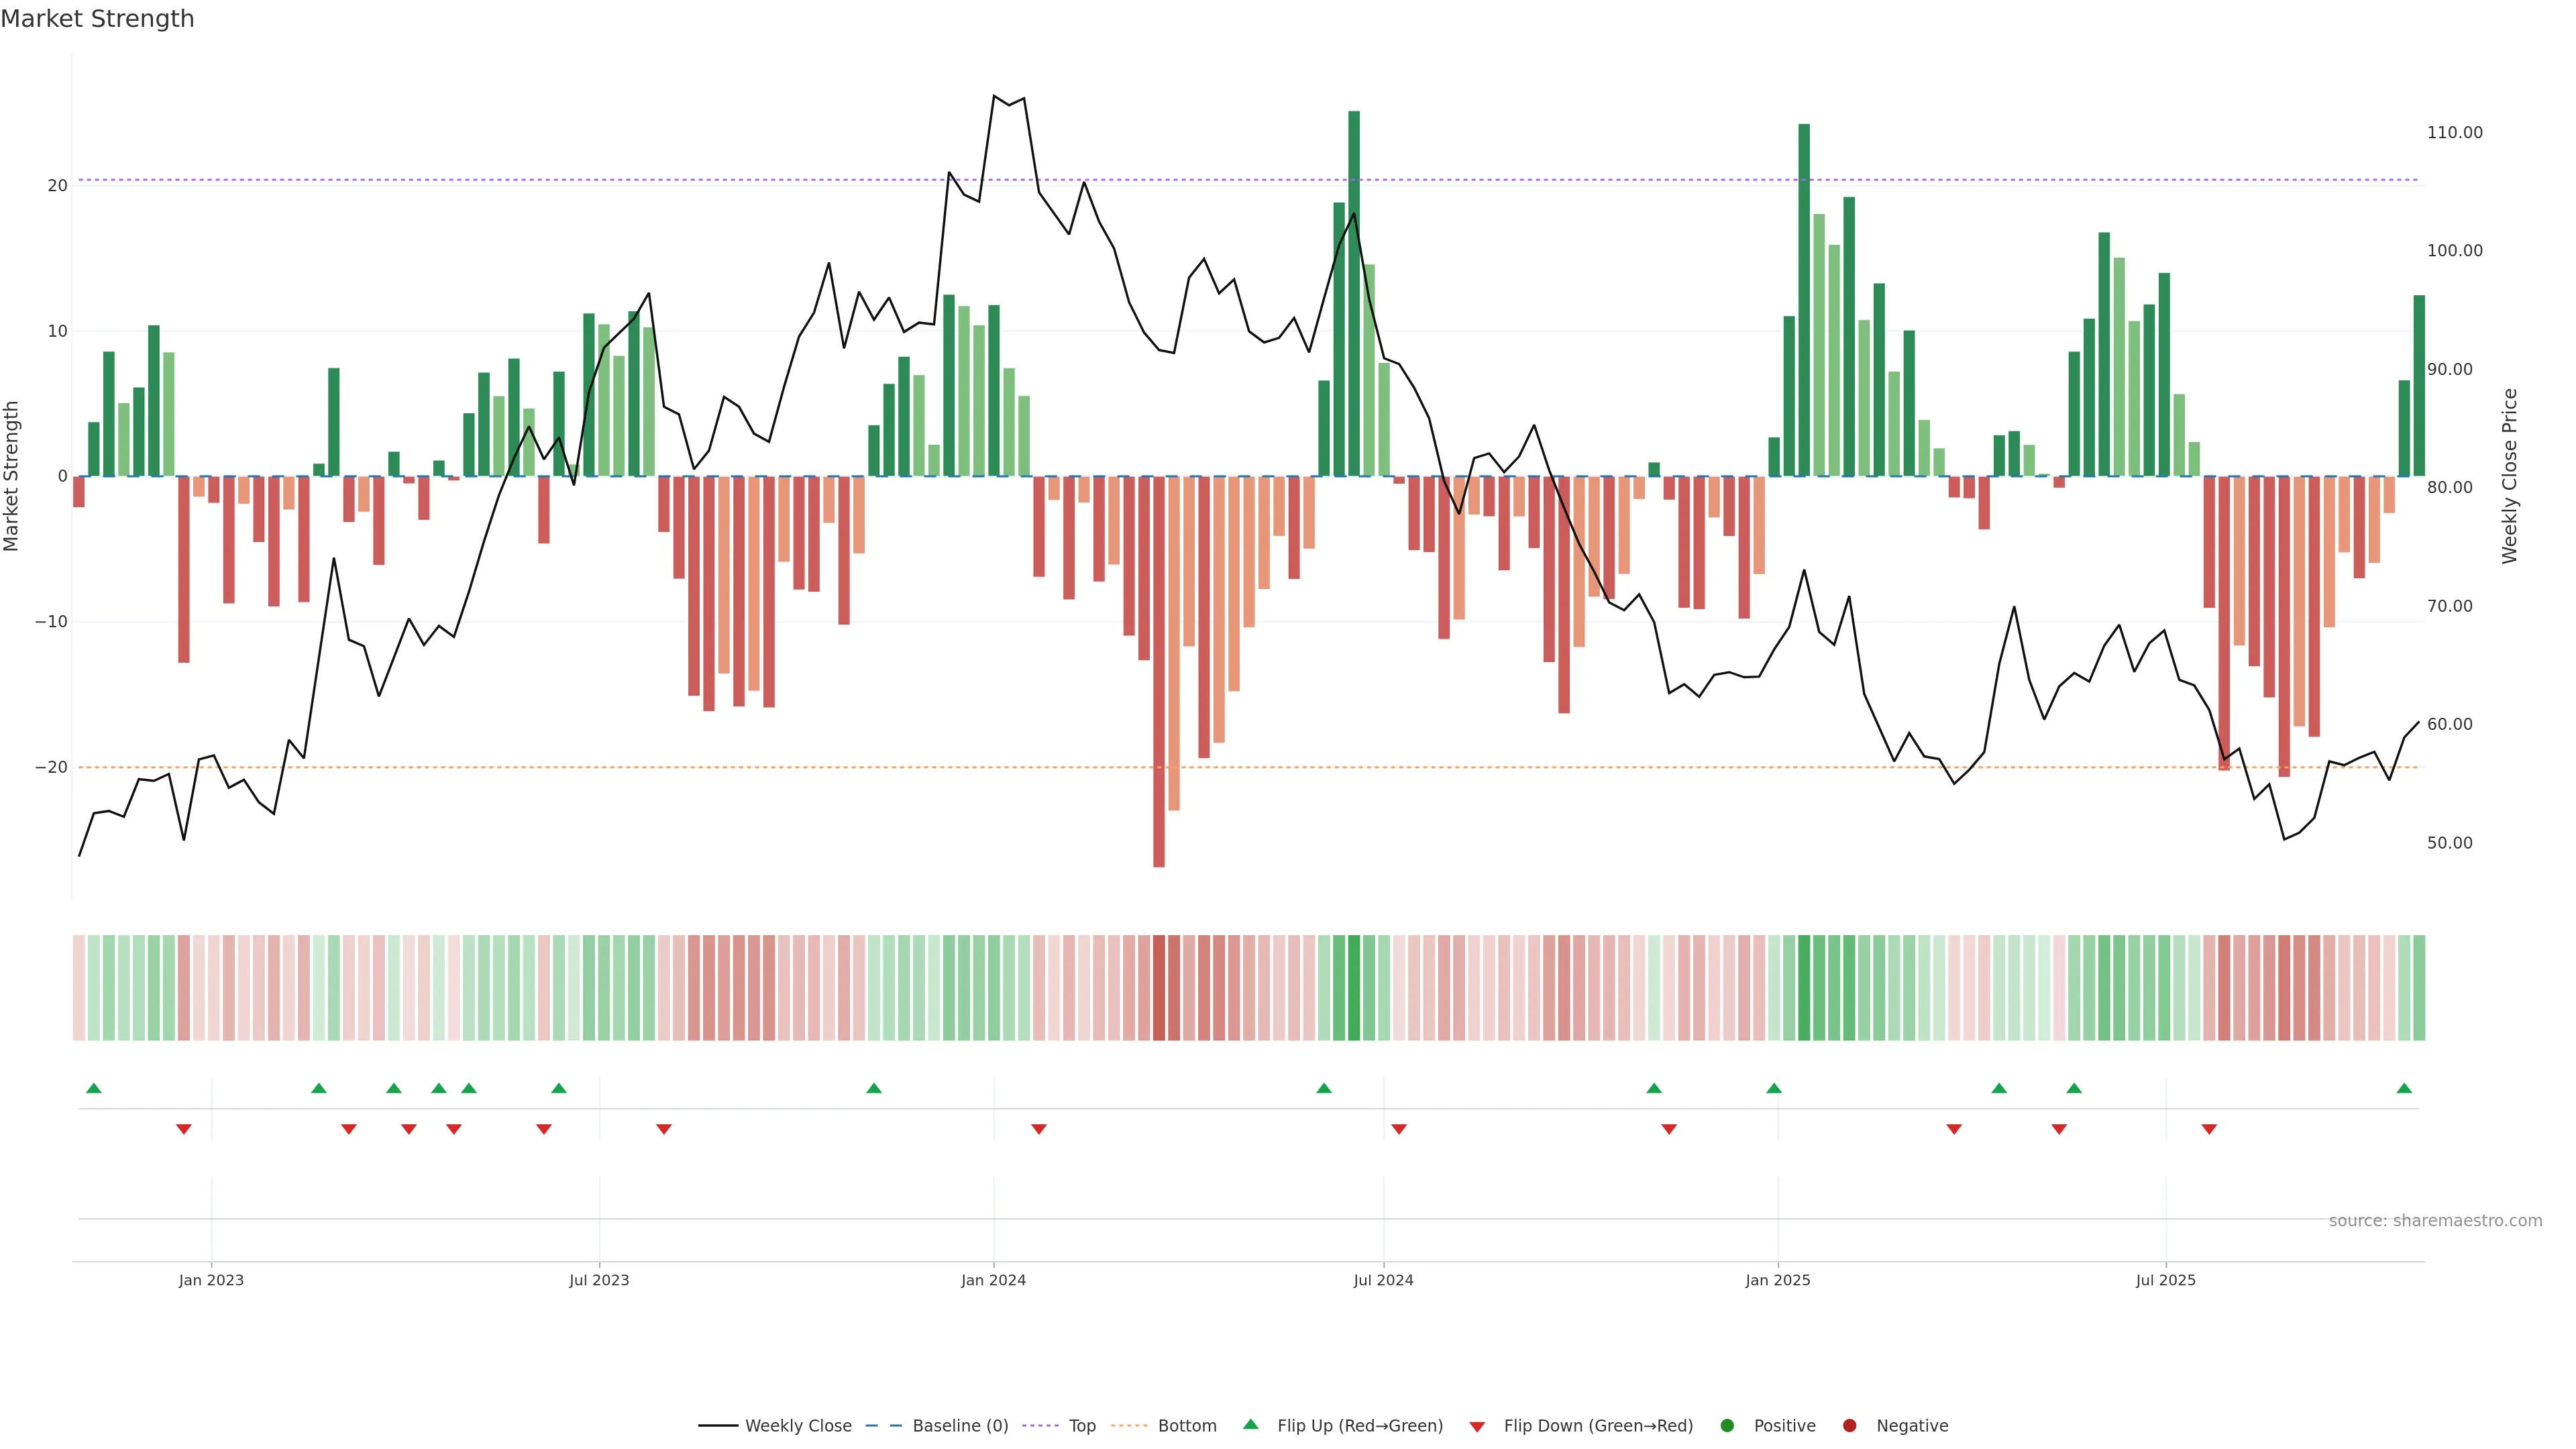The image size is (2576, 1449).
Task: Click the red Flip Down triangle in legend
Action: [1477, 1427]
